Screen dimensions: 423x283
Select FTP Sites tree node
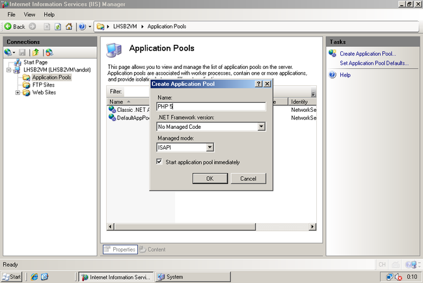pos(44,85)
